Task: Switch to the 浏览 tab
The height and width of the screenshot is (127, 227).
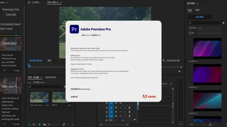Action: (190, 10)
